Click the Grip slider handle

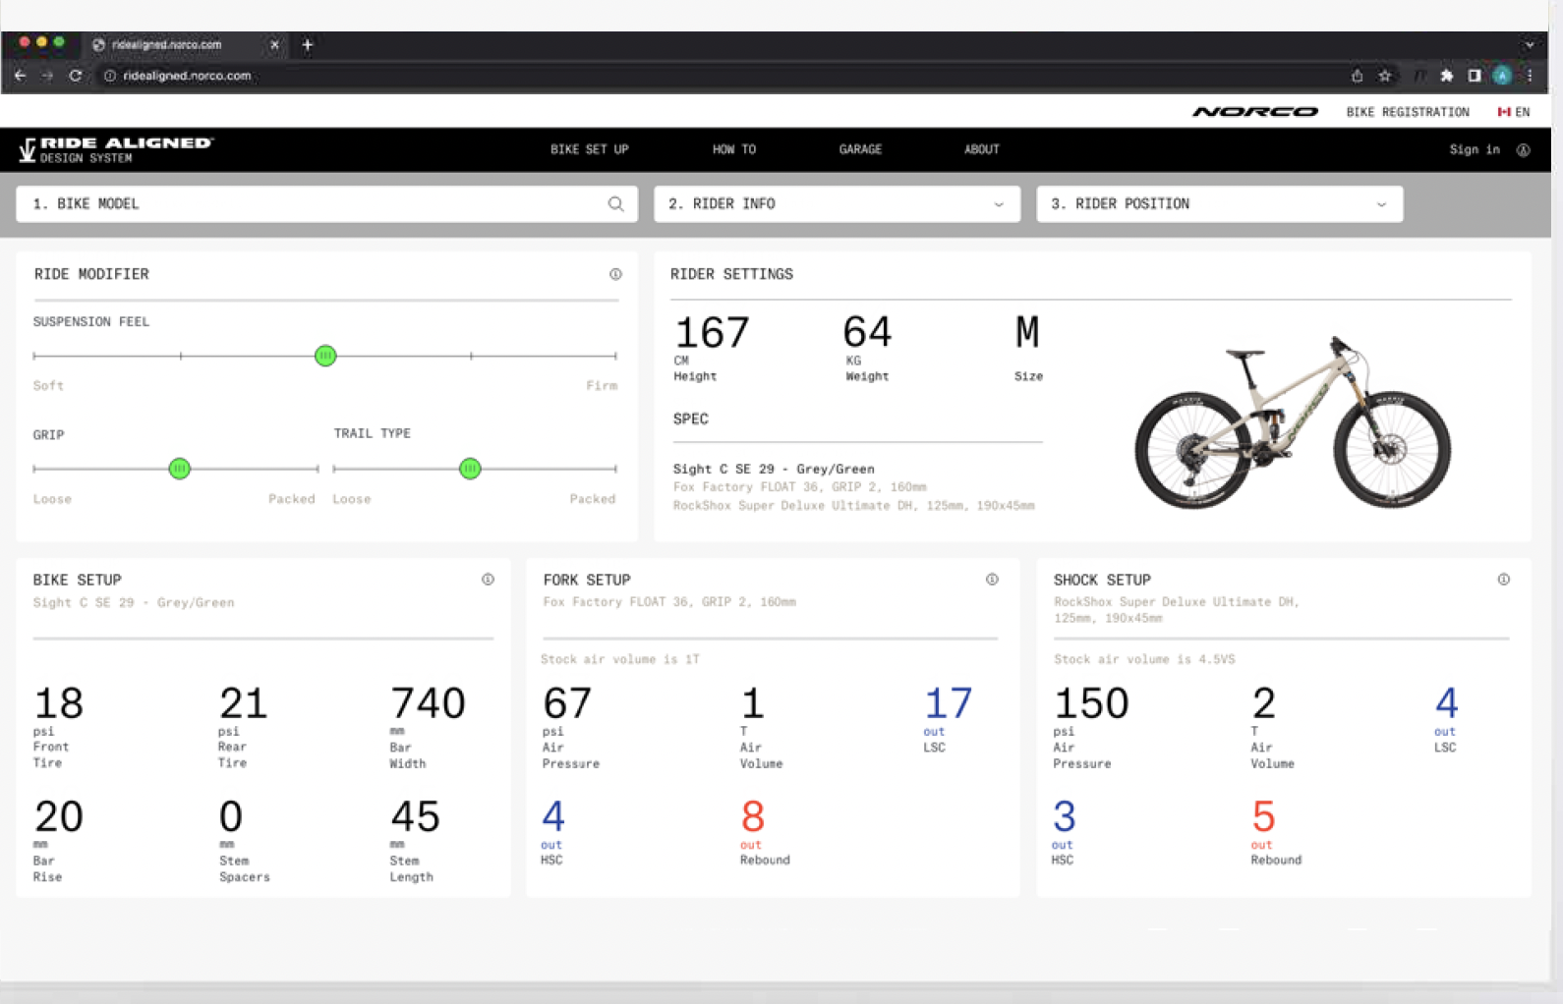(x=179, y=469)
